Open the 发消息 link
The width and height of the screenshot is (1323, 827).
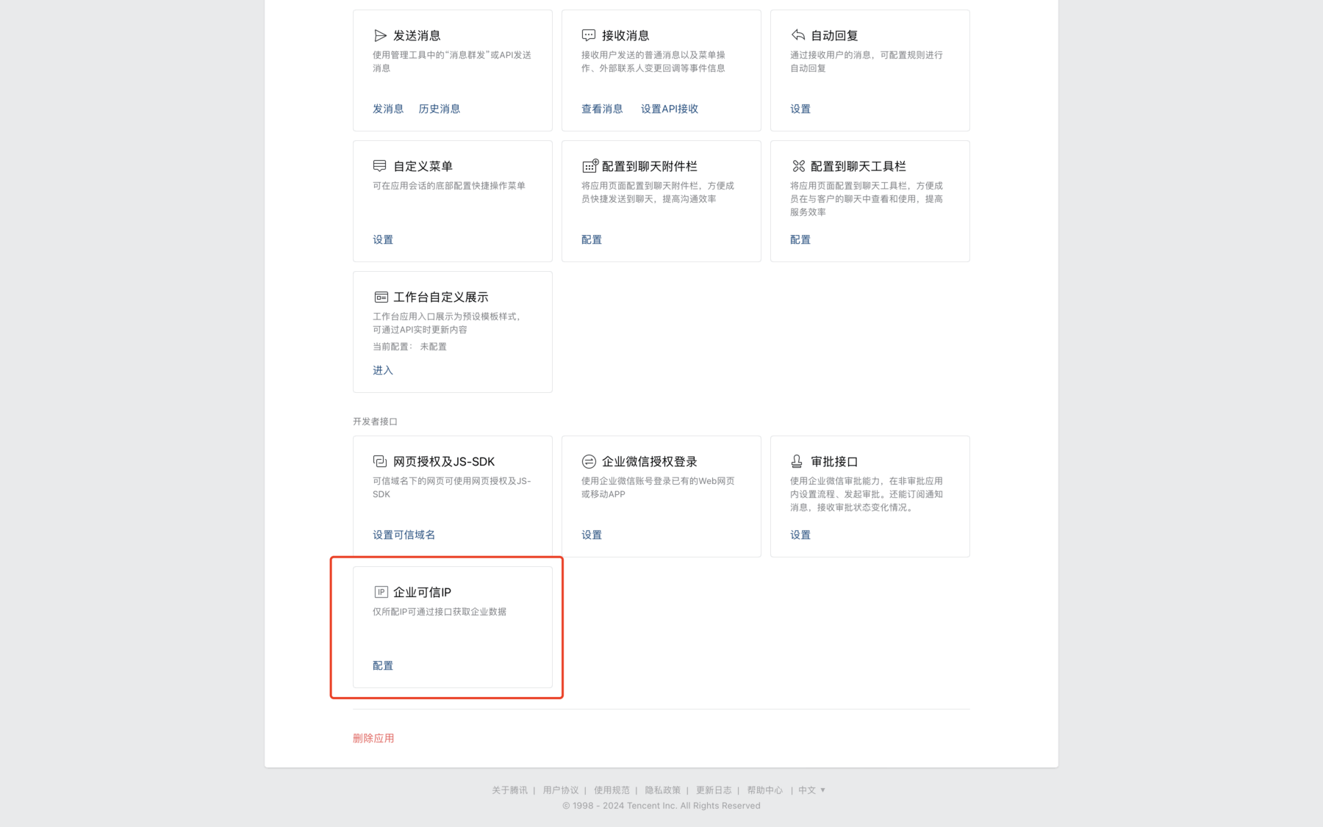(x=388, y=109)
